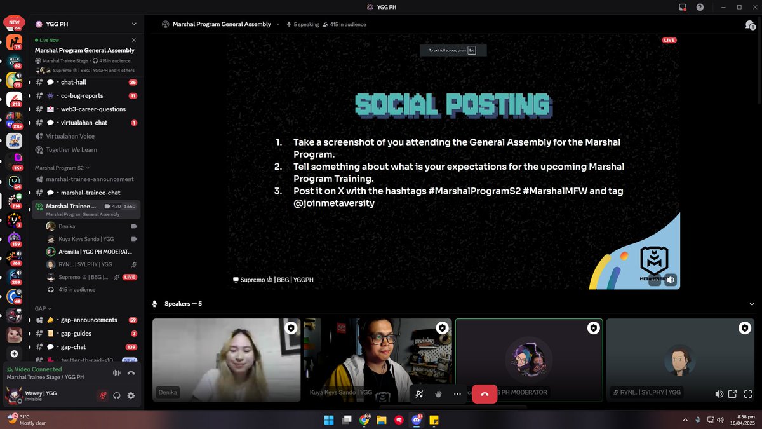The height and width of the screenshot is (429, 762).
Task: Open the cat face server icon
Action: [x=14, y=334]
